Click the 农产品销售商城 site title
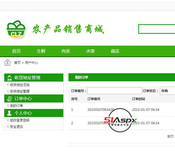175x161 pixels. pos(68,29)
